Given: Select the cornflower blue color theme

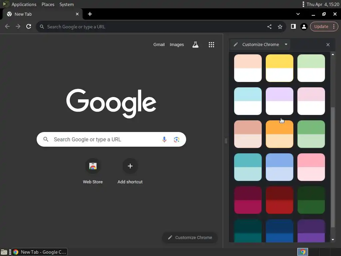Looking at the screenshot, I should (279, 167).
